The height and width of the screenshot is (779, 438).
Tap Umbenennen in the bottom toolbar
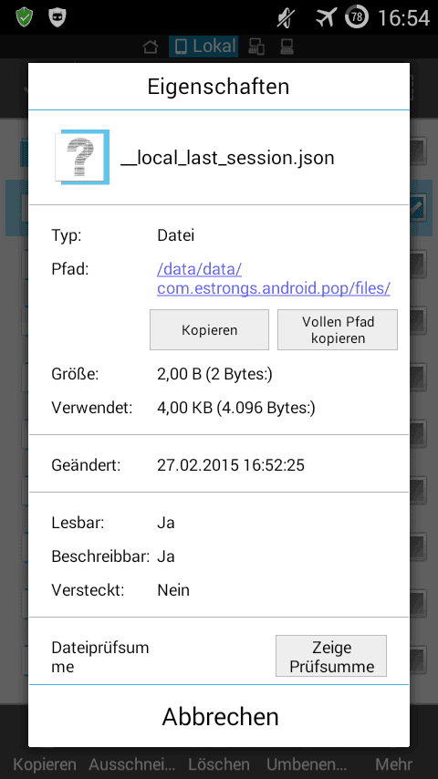click(x=307, y=764)
